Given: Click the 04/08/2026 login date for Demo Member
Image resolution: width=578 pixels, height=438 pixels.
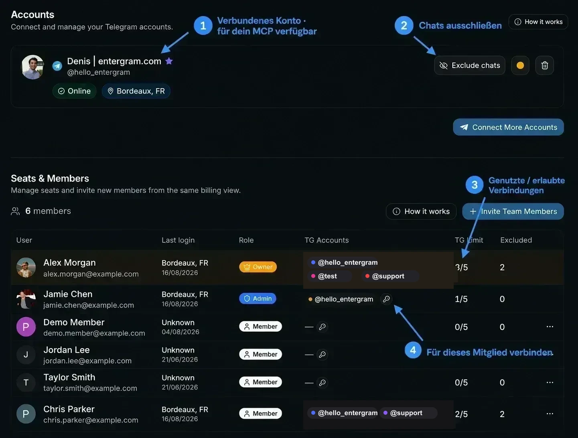Looking at the screenshot, I should 180,332.
